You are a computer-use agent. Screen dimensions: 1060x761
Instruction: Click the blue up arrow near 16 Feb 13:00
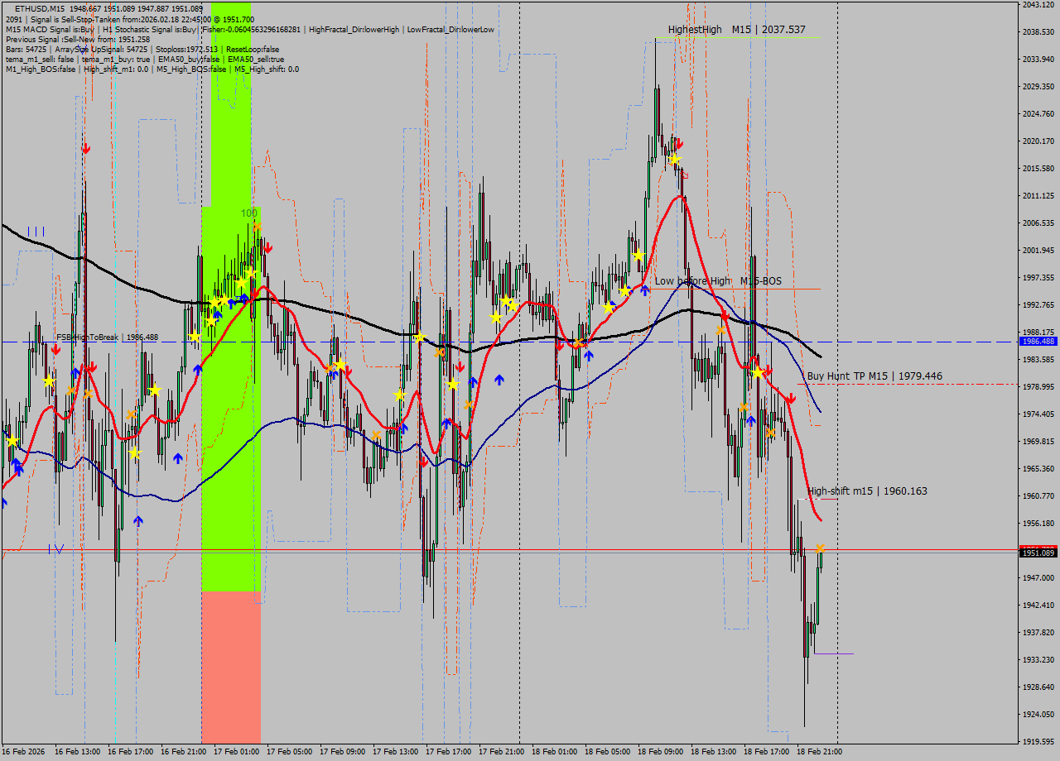click(75, 372)
